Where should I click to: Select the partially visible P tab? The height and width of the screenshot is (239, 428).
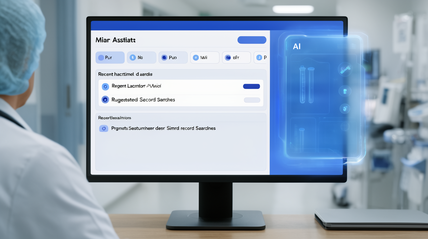point(260,58)
